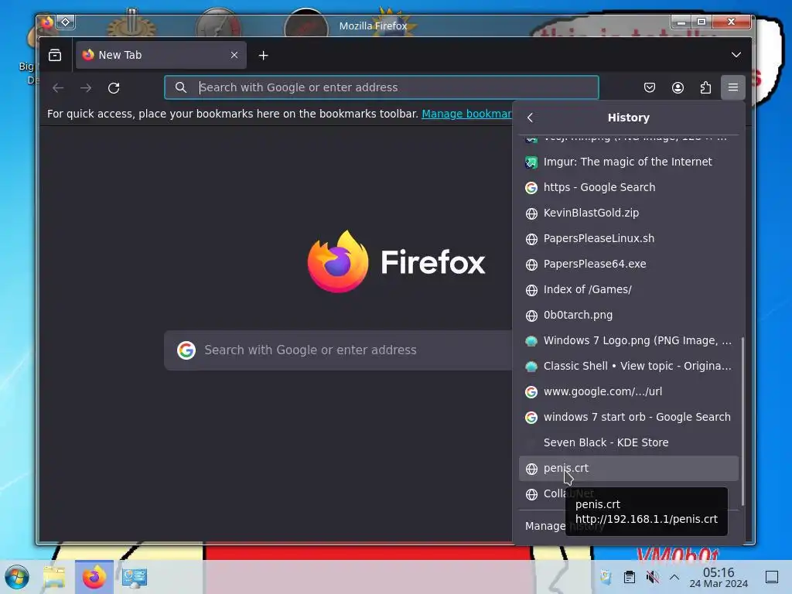
Task: Open the https - Google Search history entry
Action: point(628,187)
